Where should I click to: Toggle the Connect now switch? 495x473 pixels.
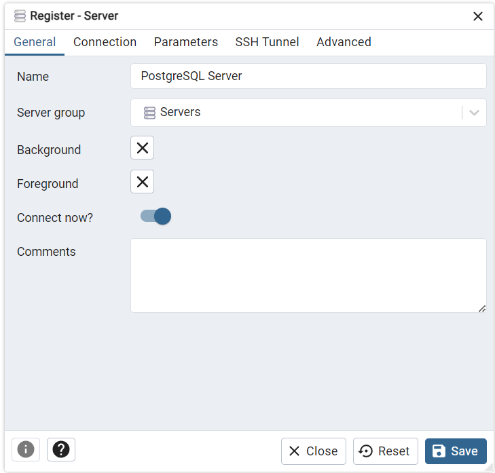(x=155, y=216)
